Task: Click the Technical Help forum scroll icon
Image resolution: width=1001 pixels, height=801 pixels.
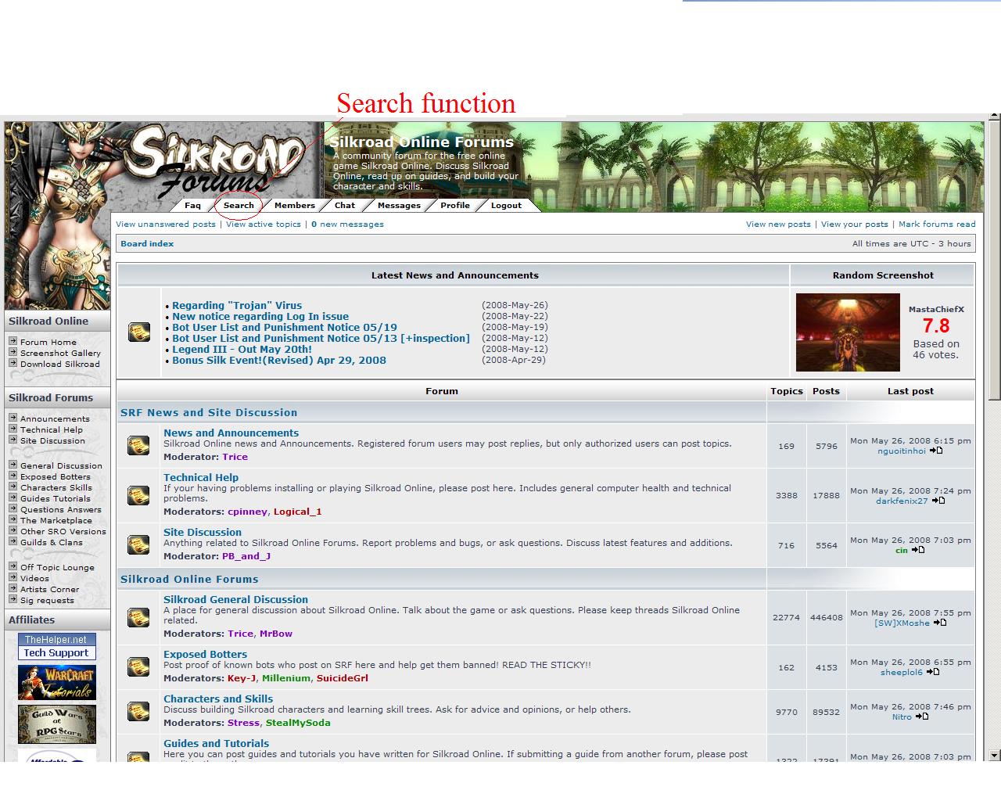Action: [138, 495]
